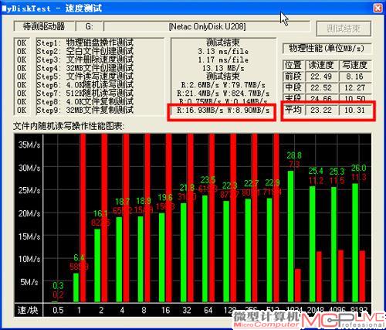Click the 读速度 column header
Viewport: 386px width, 330px height.
coord(321,65)
